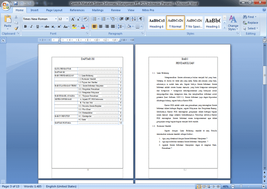Sort text alphabetically icon

pos(134,19)
